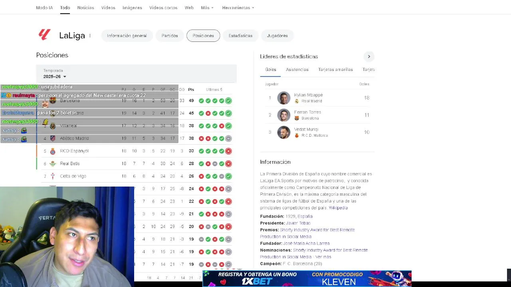Select the Posiciones chip
The width and height of the screenshot is (511, 287).
point(203,35)
